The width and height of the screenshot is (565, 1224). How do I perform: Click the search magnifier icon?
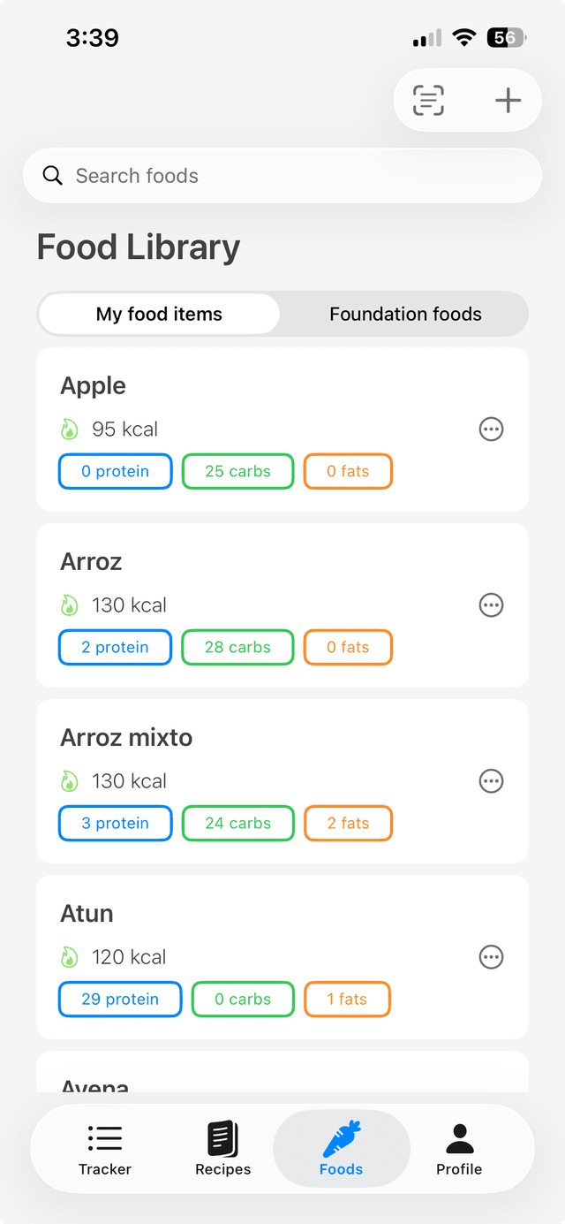[x=53, y=176]
